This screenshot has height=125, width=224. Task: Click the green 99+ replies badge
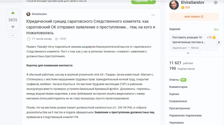pos(183,80)
